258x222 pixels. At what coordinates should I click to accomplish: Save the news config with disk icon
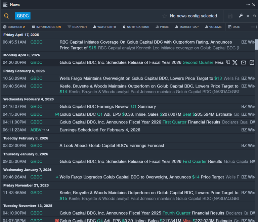pyautogui.click(x=230, y=16)
